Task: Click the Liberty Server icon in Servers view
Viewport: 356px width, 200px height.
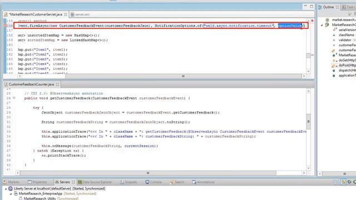Action: point(11,189)
